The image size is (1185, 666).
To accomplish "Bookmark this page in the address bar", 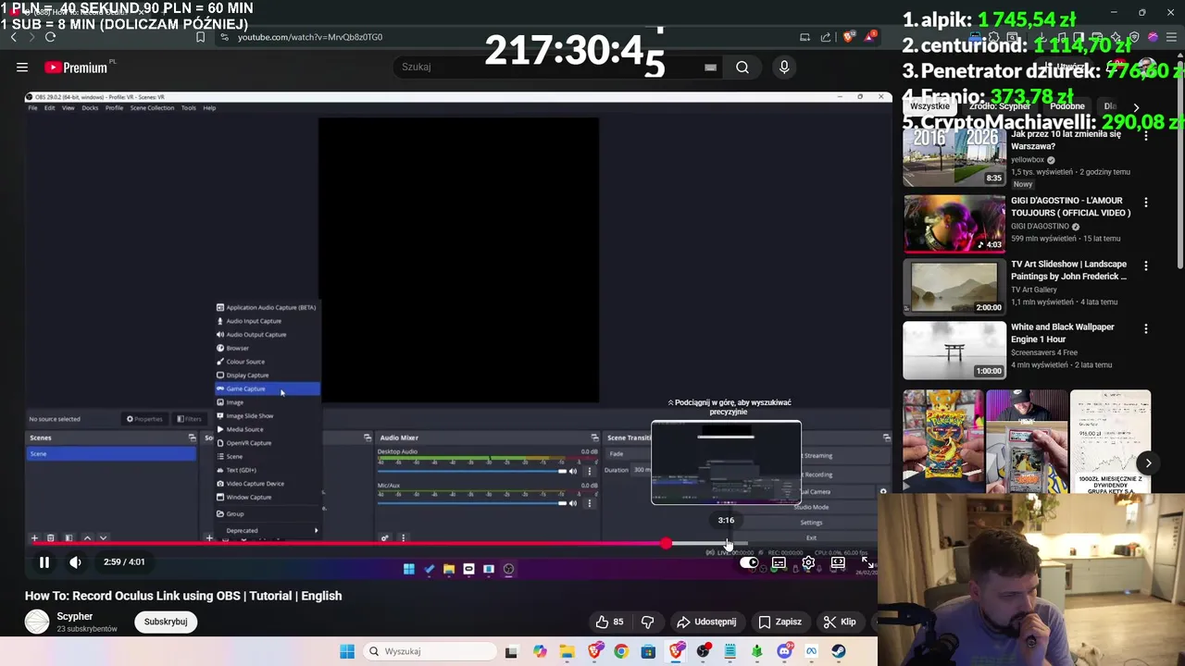I will [200, 37].
